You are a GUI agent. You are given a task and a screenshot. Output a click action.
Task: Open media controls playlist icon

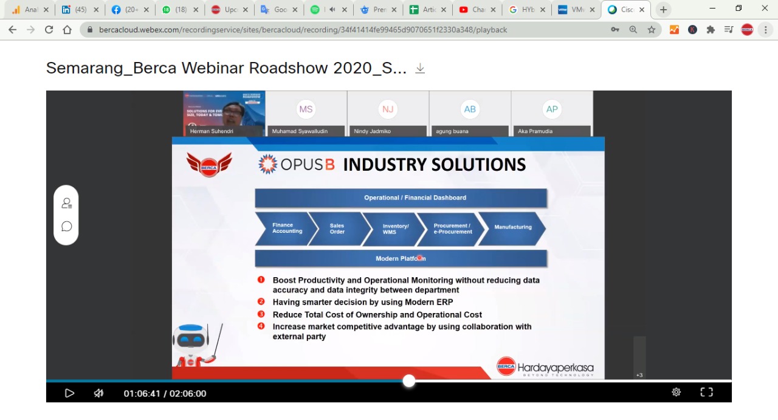[729, 29]
